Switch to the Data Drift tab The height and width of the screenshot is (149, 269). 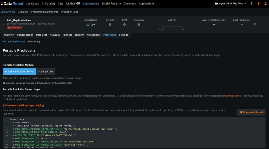point(42,35)
